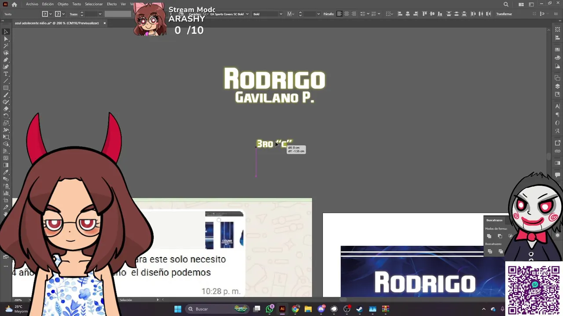Select the Magic Wand tool
The width and height of the screenshot is (563, 316).
(x=6, y=46)
